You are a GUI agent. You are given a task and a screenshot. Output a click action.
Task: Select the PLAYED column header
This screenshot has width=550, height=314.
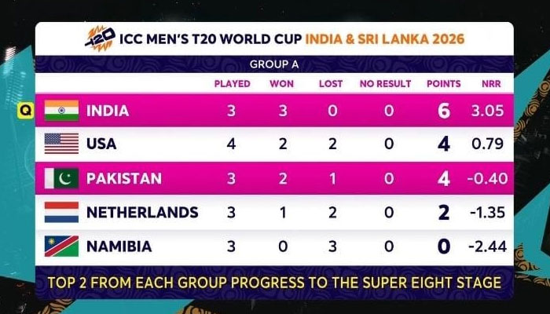[x=232, y=84]
